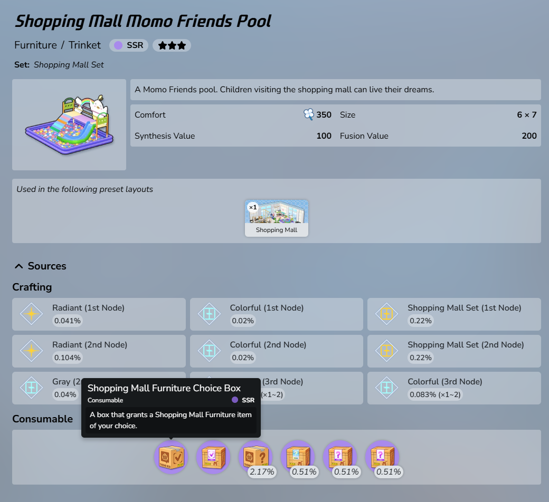Viewport: 549px width, 502px height.
Task: Open the Shopping Mall Furniture Choice Box icon
Action: (x=171, y=457)
